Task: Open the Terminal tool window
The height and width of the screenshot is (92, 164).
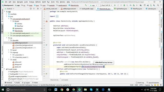Action: 8,83
